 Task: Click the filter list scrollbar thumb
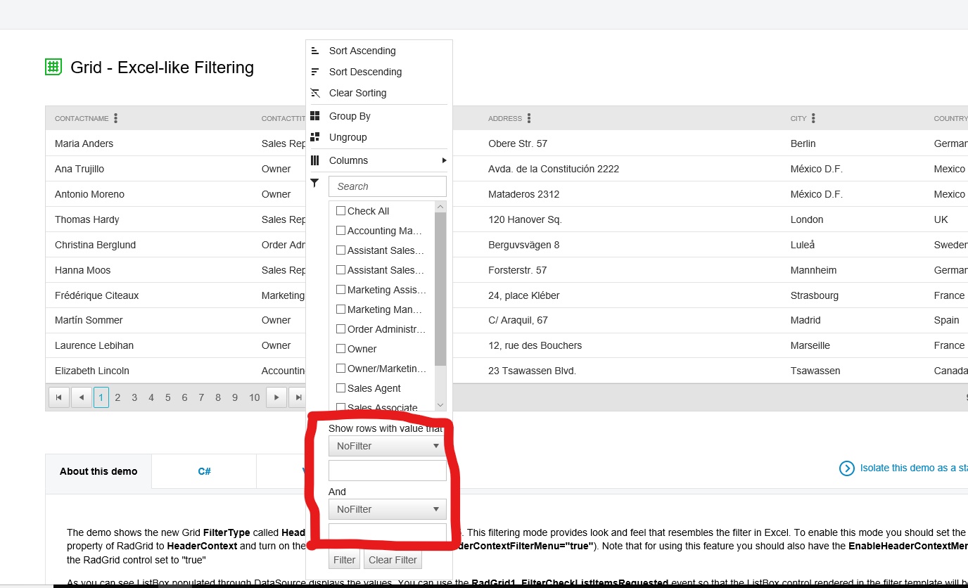(440, 288)
